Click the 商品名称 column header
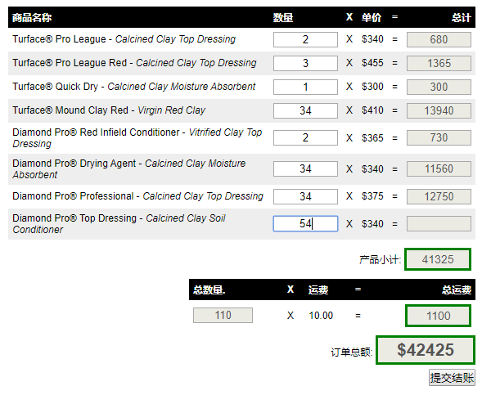This screenshot has height=395, width=482. pos(32,17)
